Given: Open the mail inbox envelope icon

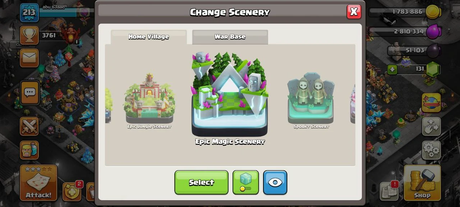Looking at the screenshot, I should [x=29, y=58].
